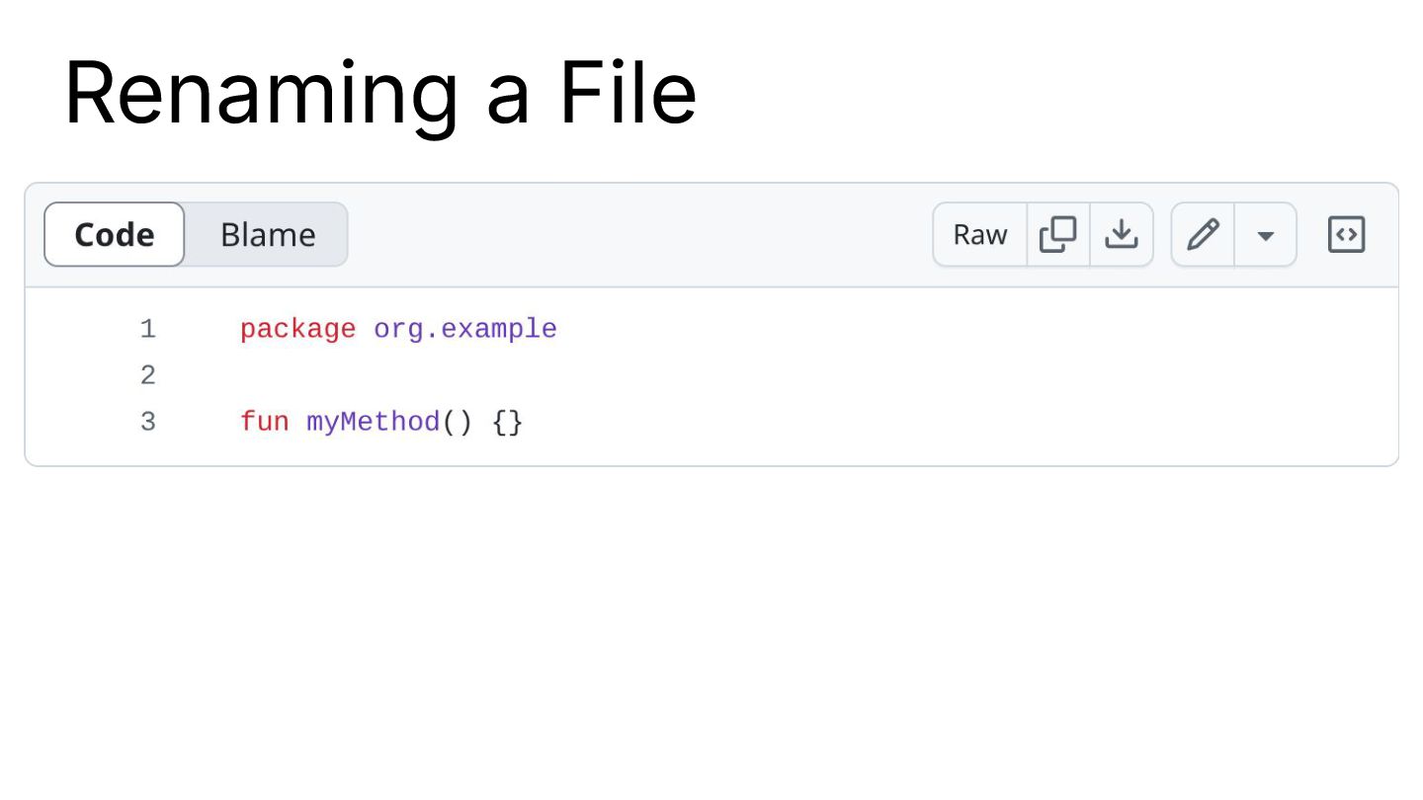Click the 'fun' keyword on line 3
The image size is (1423, 800).
(x=265, y=423)
